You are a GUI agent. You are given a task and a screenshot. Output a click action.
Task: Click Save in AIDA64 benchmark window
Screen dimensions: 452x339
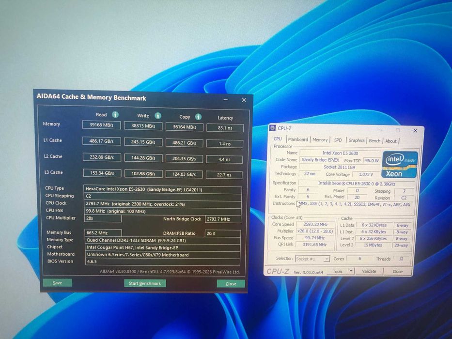point(57,283)
